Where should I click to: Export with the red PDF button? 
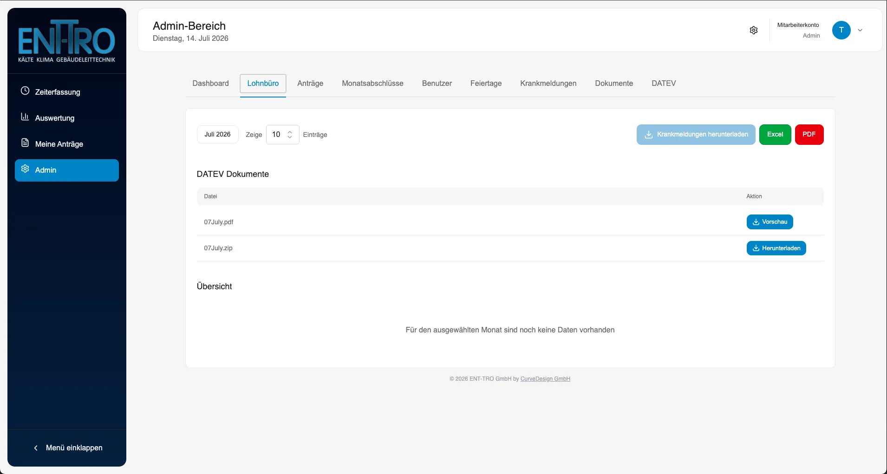pyautogui.click(x=809, y=135)
